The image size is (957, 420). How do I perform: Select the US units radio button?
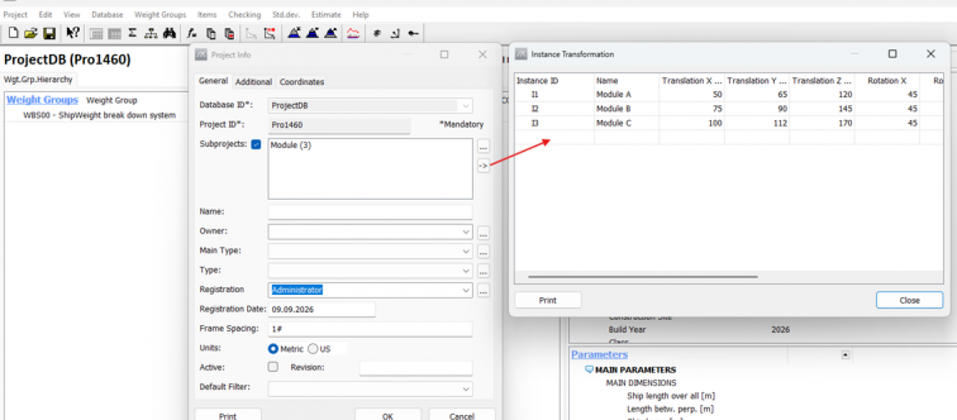312,349
